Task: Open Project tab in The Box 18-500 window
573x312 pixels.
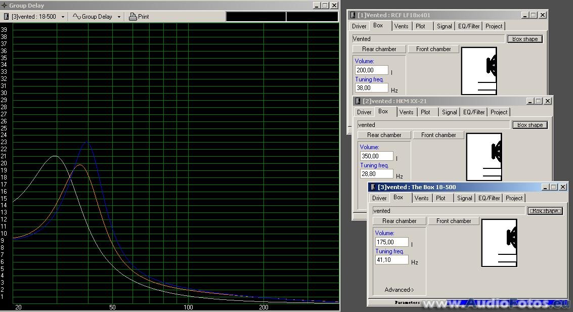Action: point(514,198)
